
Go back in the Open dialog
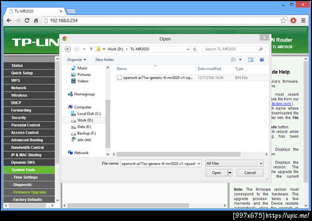[x=68, y=49]
